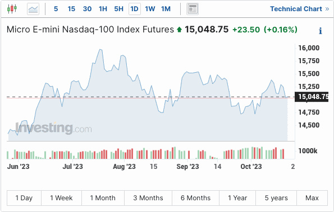The width and height of the screenshot is (334, 212).
Task: Show the 1 Week range
Action: click(x=61, y=198)
